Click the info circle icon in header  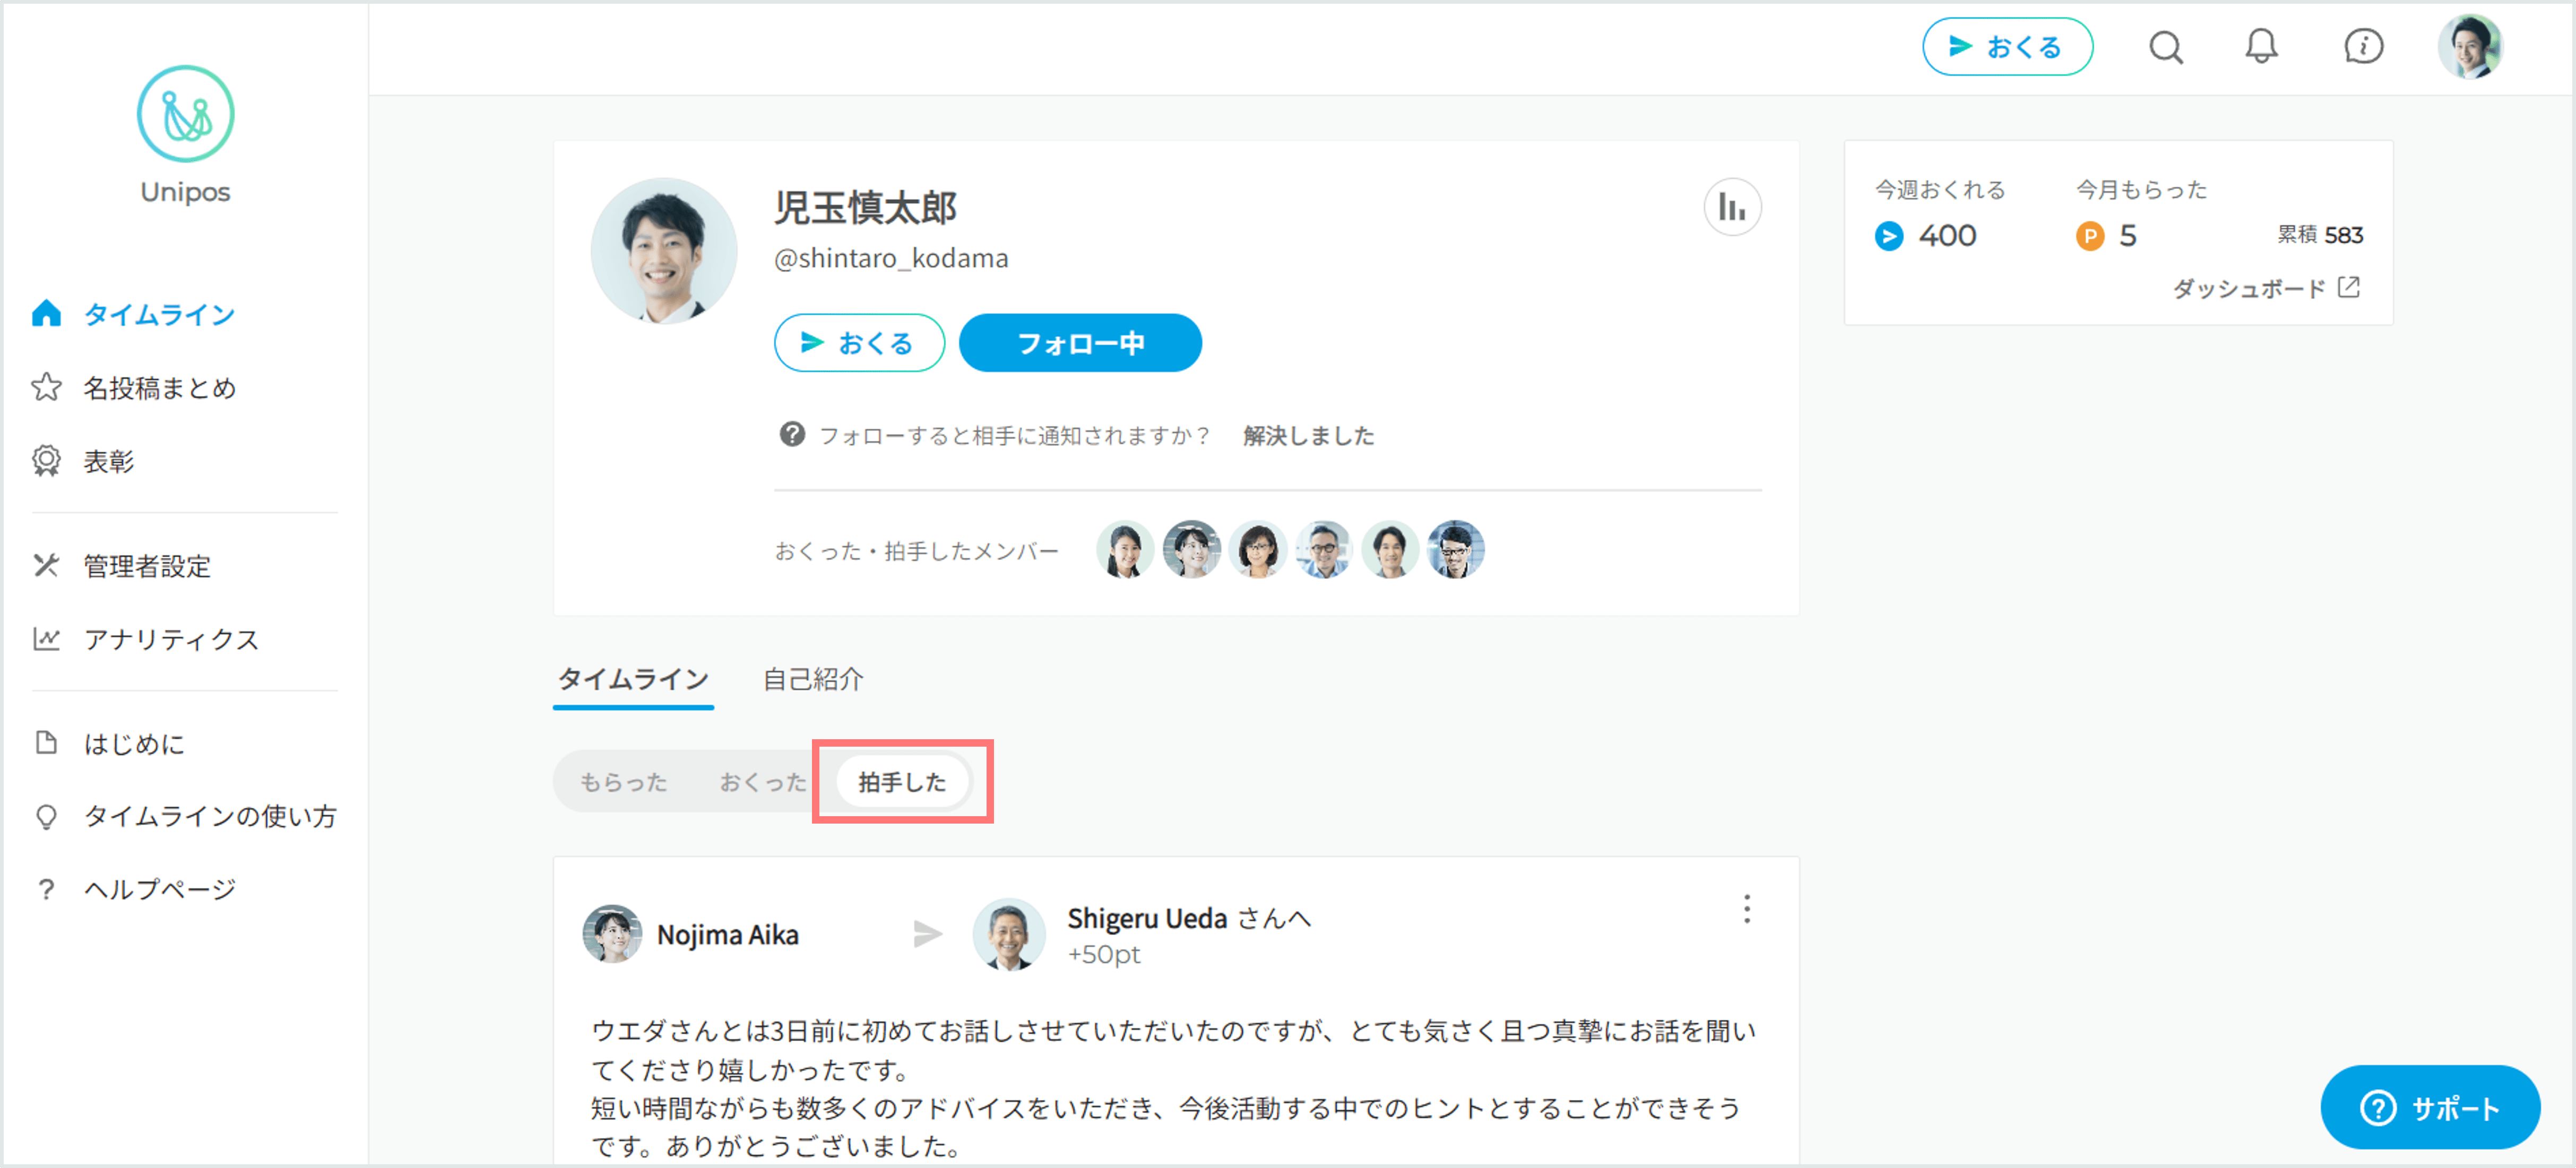[x=2364, y=46]
